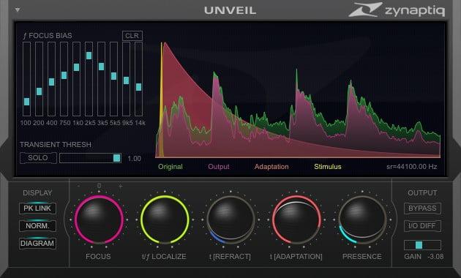Click the FOCUS BIAS heading
This screenshot has width=461, height=278.
[x=48, y=36]
